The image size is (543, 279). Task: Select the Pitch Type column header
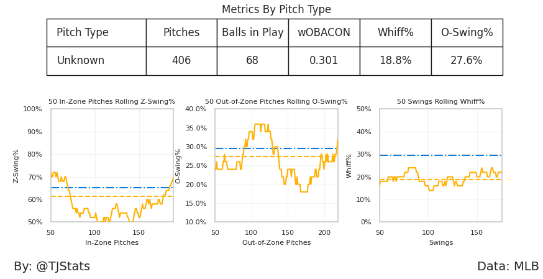(83, 33)
